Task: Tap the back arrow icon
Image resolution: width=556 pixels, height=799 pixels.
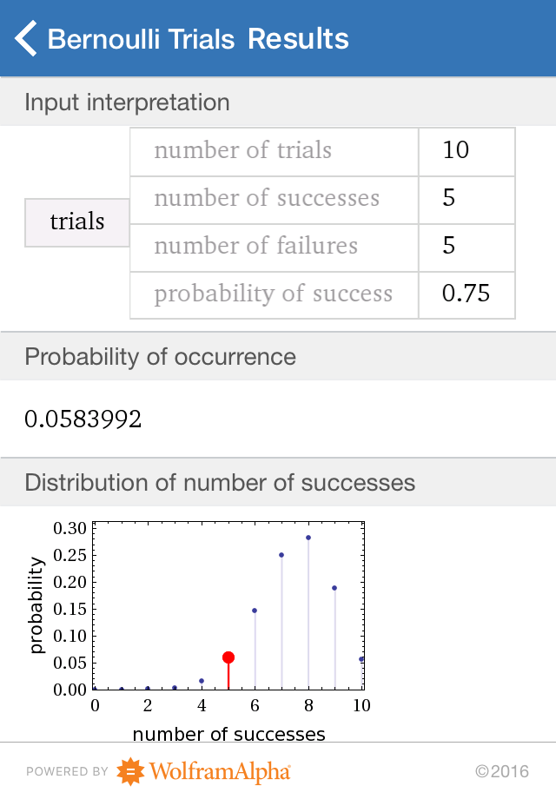Action: click(27, 39)
